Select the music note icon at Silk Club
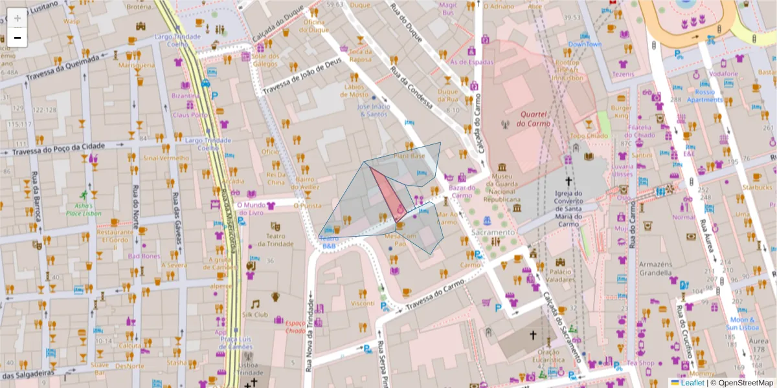This screenshot has height=388, width=777. 256,304
